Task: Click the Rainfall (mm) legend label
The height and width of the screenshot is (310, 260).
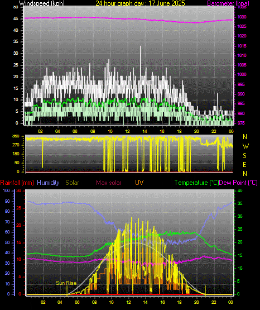Action: (x=17, y=183)
